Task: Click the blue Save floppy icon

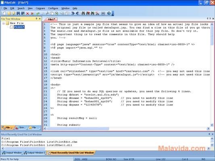Action: tap(18, 13)
